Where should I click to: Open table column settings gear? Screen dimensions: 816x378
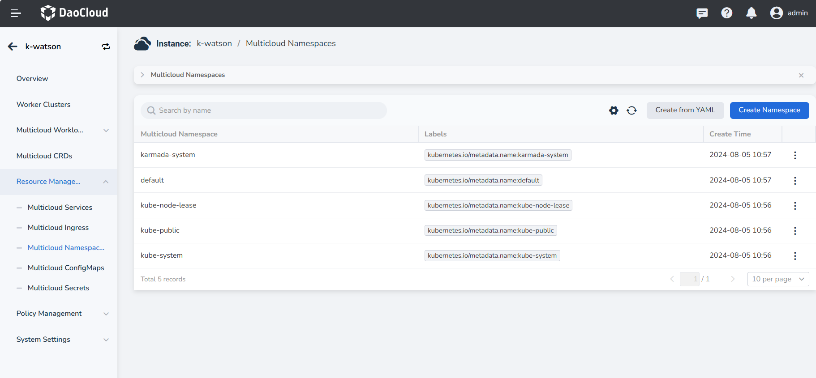click(614, 110)
